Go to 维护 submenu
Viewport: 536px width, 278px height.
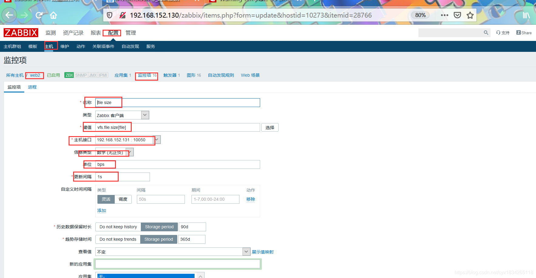65,46
